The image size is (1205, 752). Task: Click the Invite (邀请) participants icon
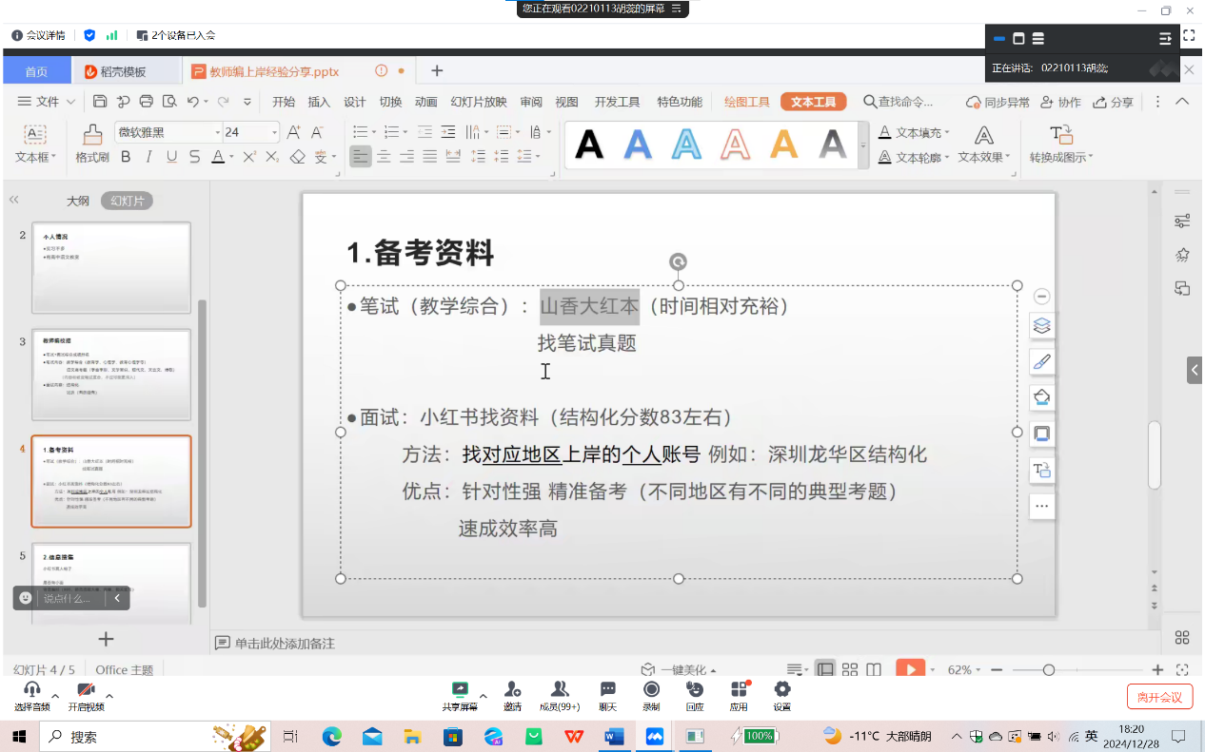512,695
